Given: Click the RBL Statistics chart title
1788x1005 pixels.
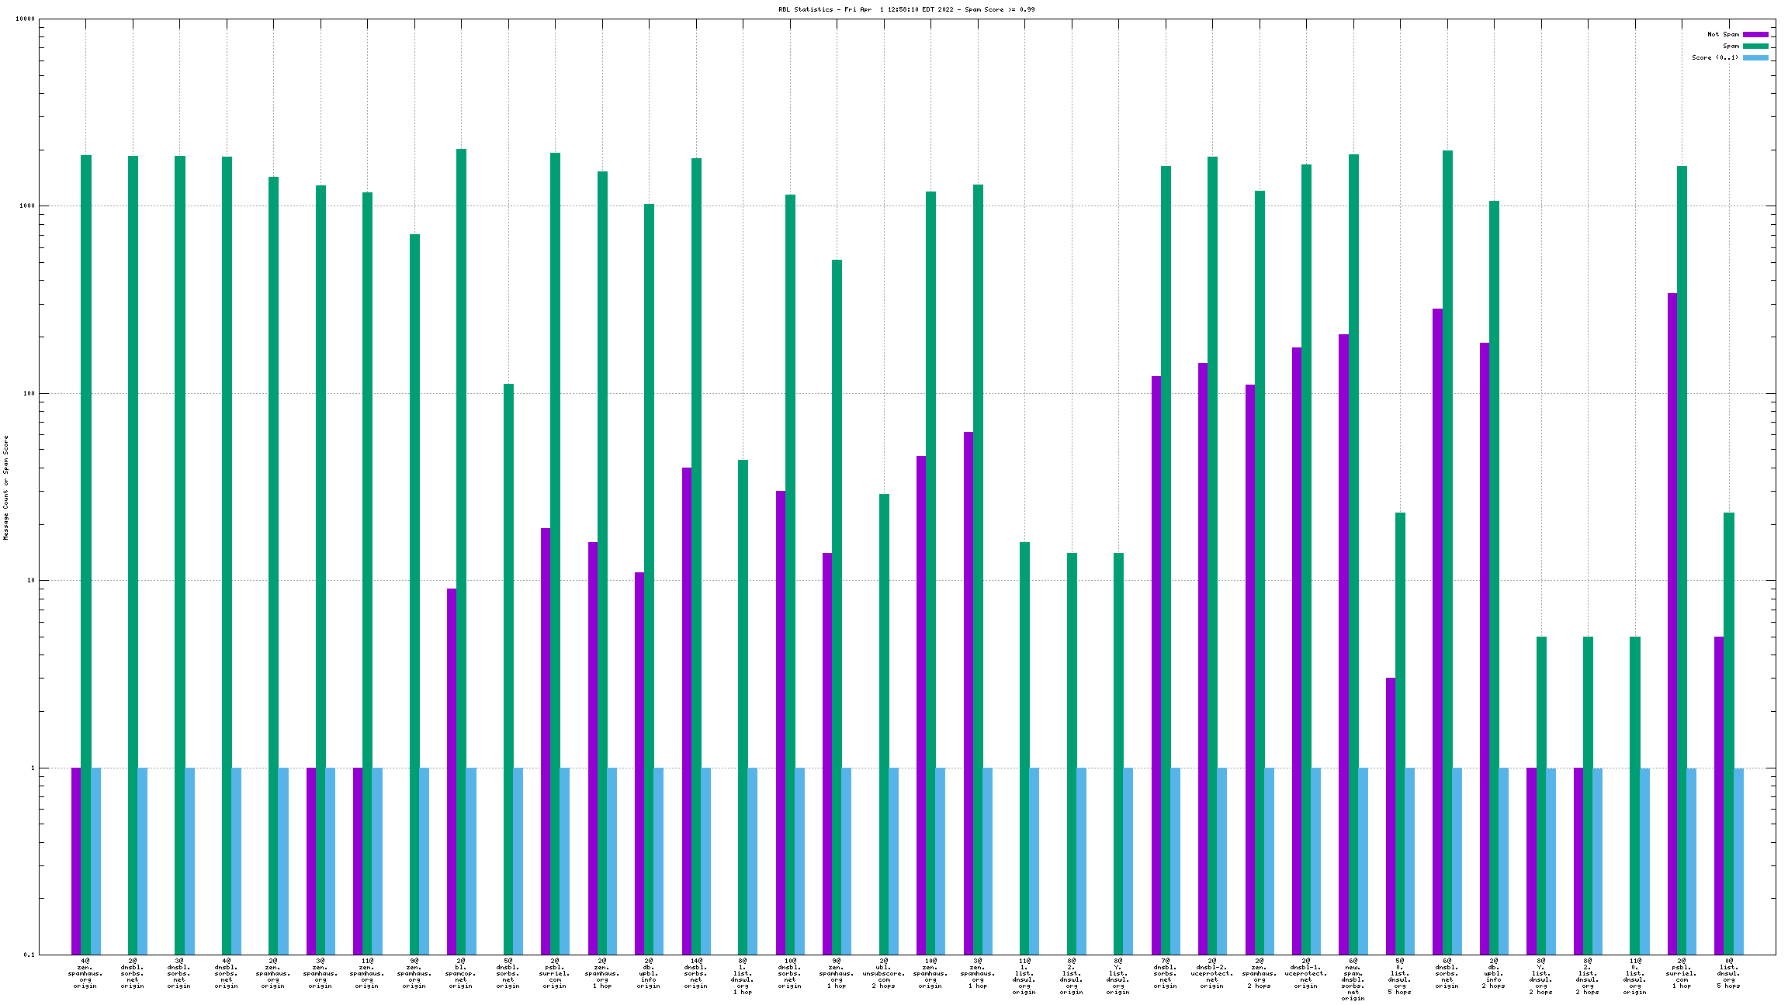Looking at the screenshot, I should click(x=906, y=9).
